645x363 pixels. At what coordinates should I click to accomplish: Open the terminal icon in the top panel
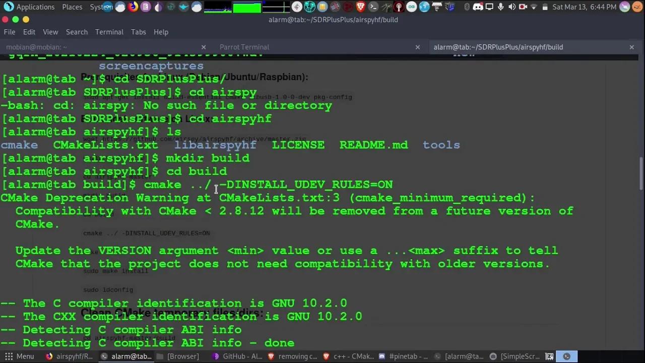click(x=373, y=7)
